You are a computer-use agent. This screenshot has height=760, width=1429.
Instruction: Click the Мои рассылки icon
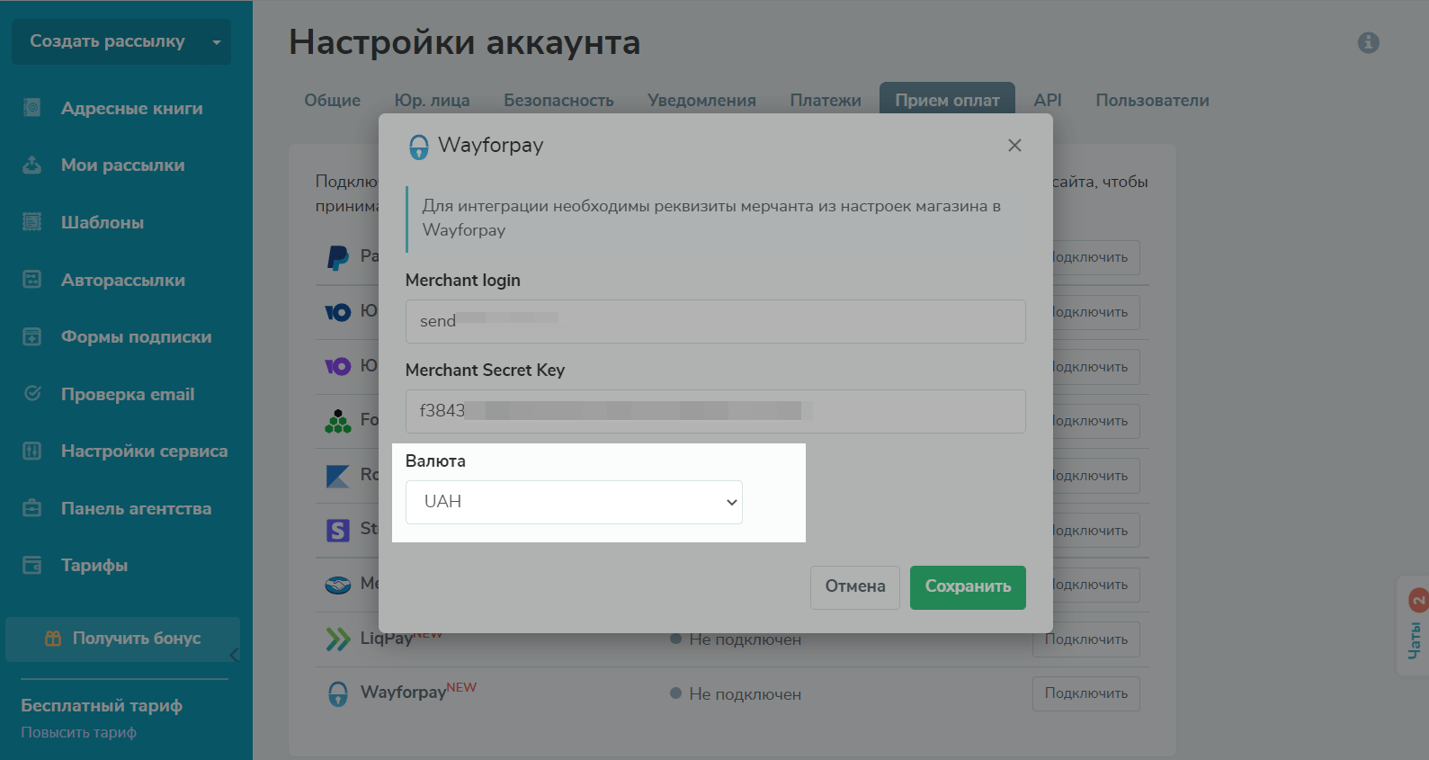[31, 165]
